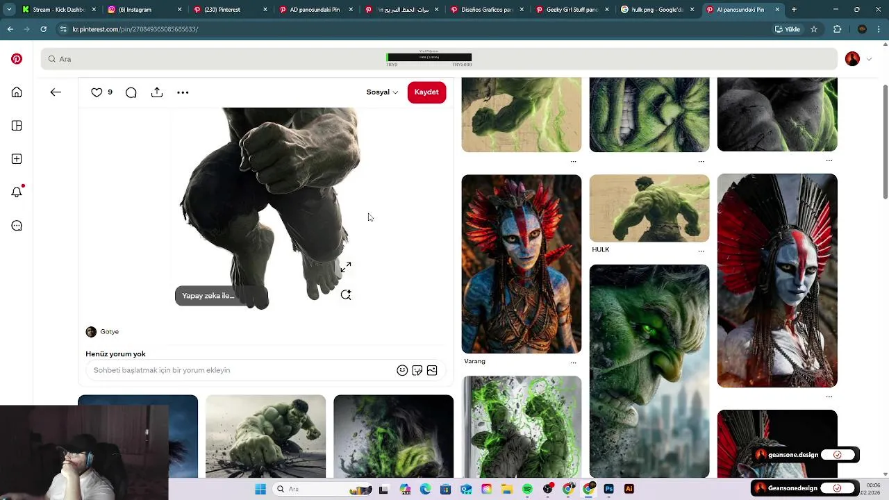
Task: Open the Hulk smashing ground pin
Action: (x=265, y=436)
